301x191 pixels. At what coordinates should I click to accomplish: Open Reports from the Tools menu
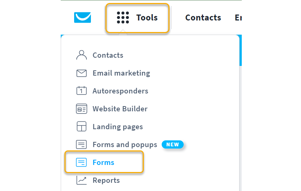pyautogui.click(x=106, y=180)
